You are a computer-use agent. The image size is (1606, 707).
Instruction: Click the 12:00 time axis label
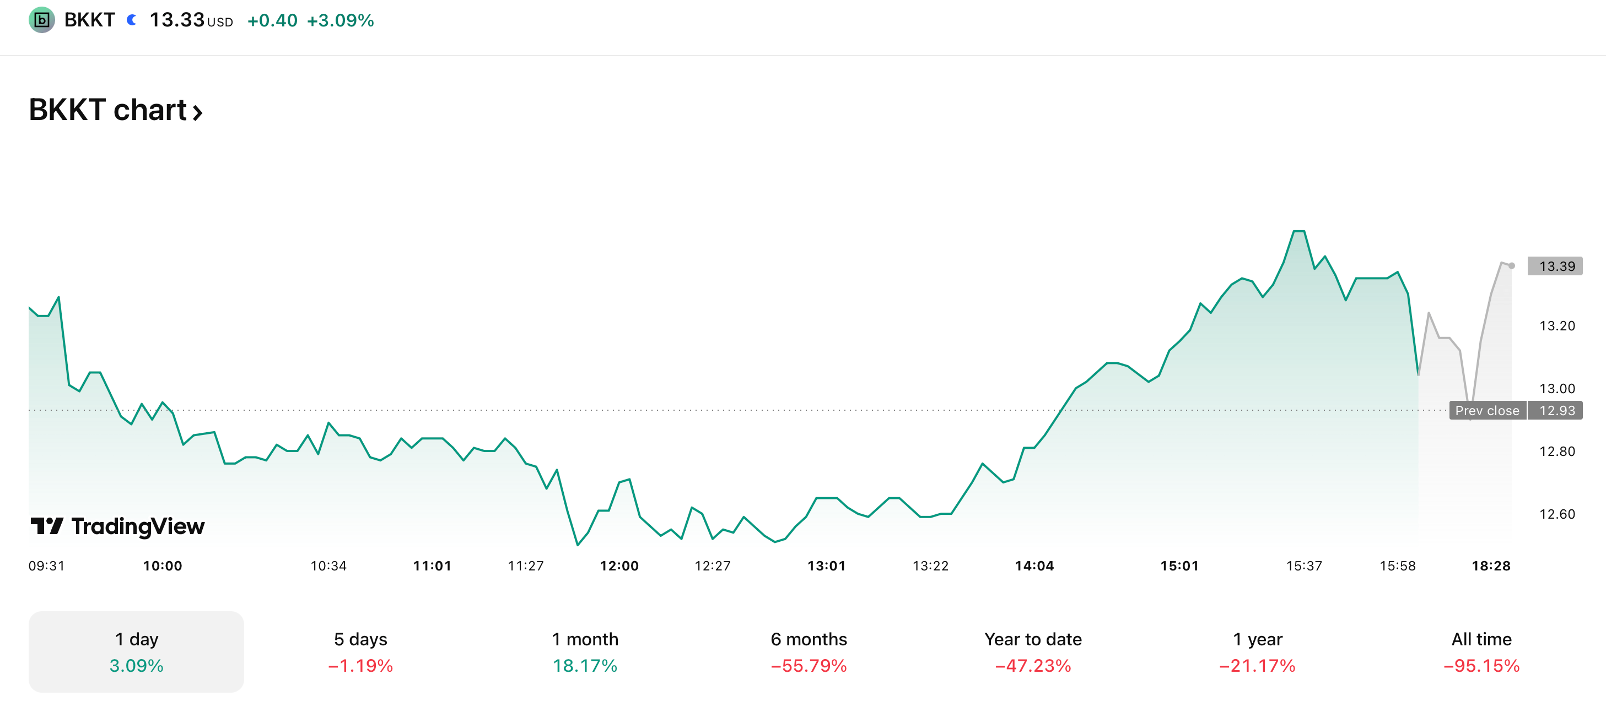(x=619, y=565)
